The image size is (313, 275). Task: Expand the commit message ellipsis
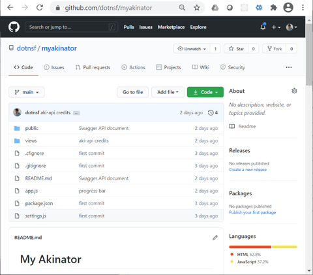click(76, 113)
